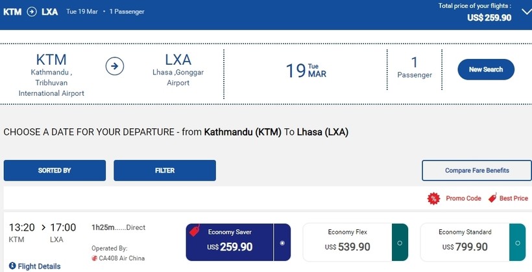532x272 pixels.
Task: Click the Air China logo icon
Action: point(95,258)
